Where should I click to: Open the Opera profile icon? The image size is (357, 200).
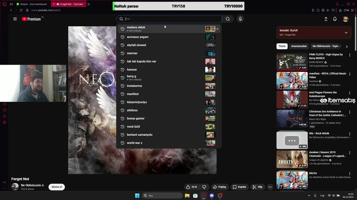341,10
